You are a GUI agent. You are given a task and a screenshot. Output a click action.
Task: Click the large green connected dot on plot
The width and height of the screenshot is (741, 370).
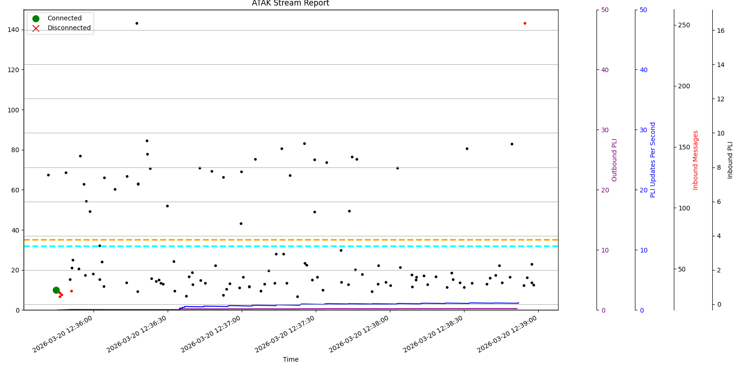coord(56,290)
